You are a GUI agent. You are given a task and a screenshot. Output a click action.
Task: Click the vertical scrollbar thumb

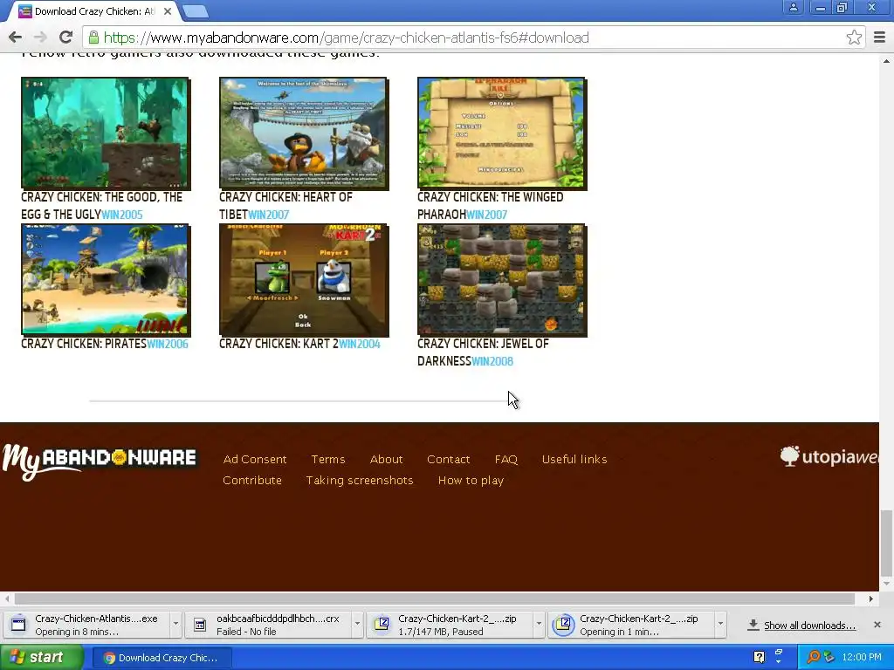[x=887, y=544]
